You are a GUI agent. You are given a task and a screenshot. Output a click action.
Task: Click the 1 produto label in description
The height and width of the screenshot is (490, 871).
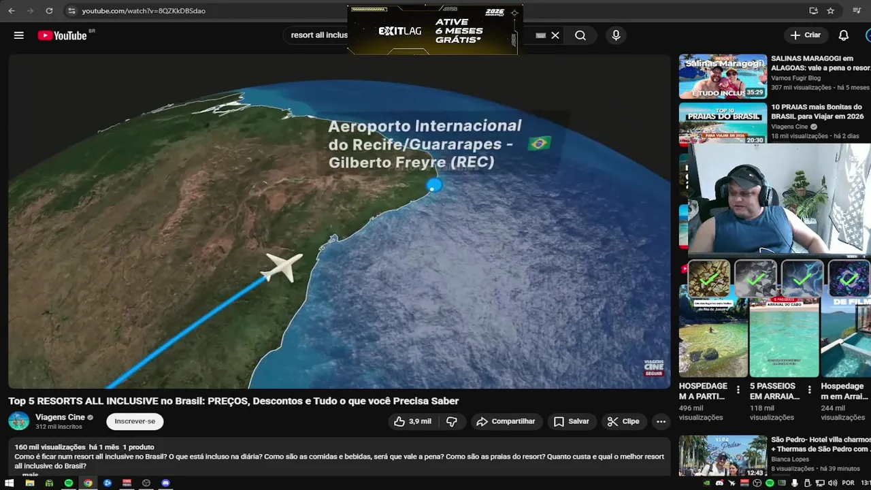[138, 447]
